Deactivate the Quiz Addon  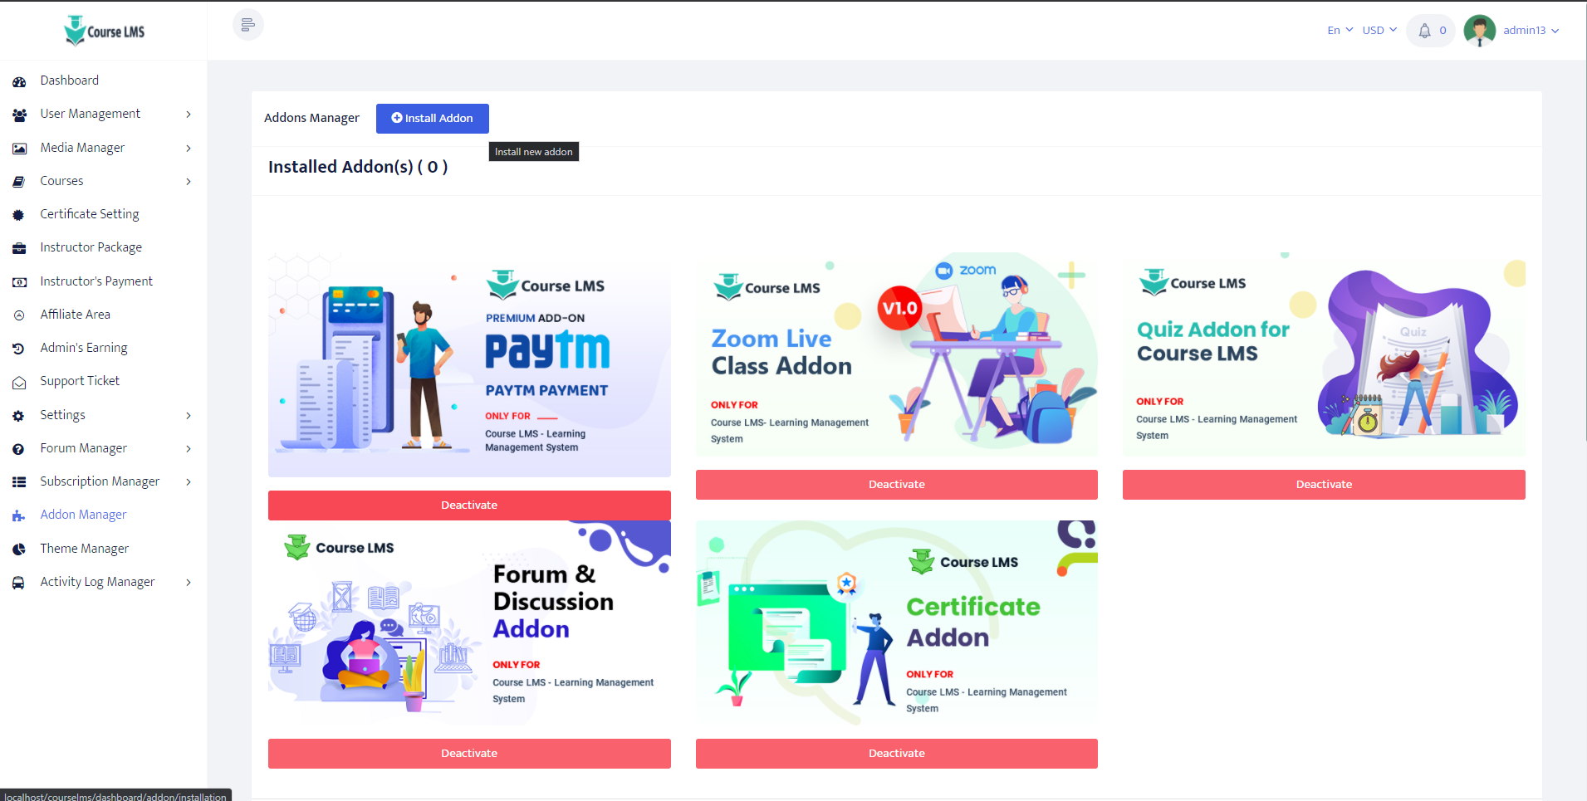[x=1324, y=485]
